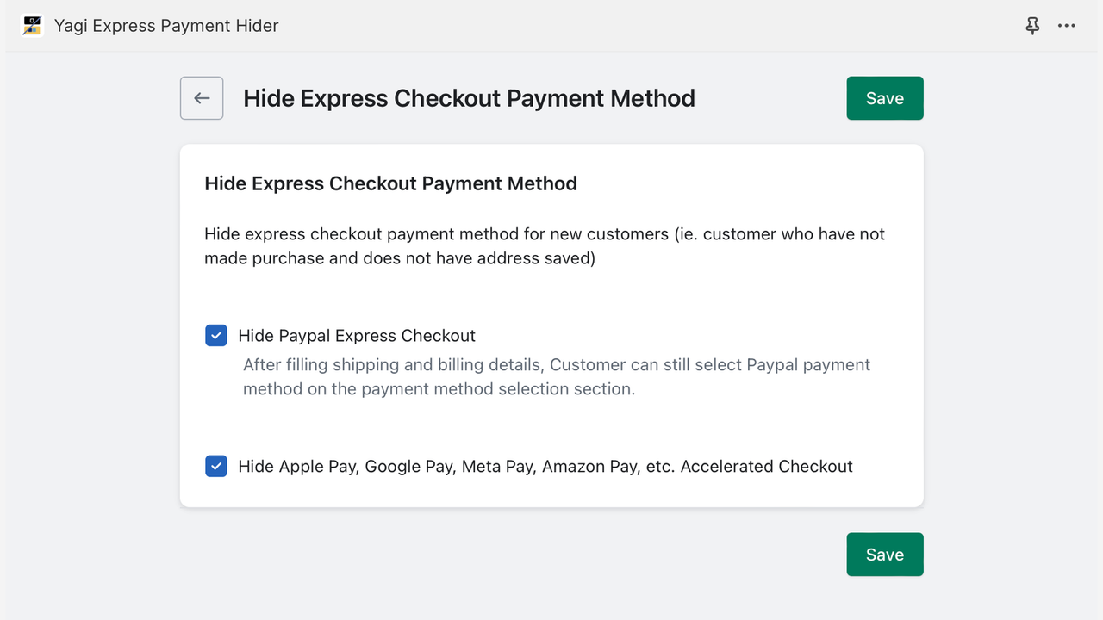Click the paragraph describing new customers
Image resolution: width=1103 pixels, height=620 pixels.
[543, 245]
